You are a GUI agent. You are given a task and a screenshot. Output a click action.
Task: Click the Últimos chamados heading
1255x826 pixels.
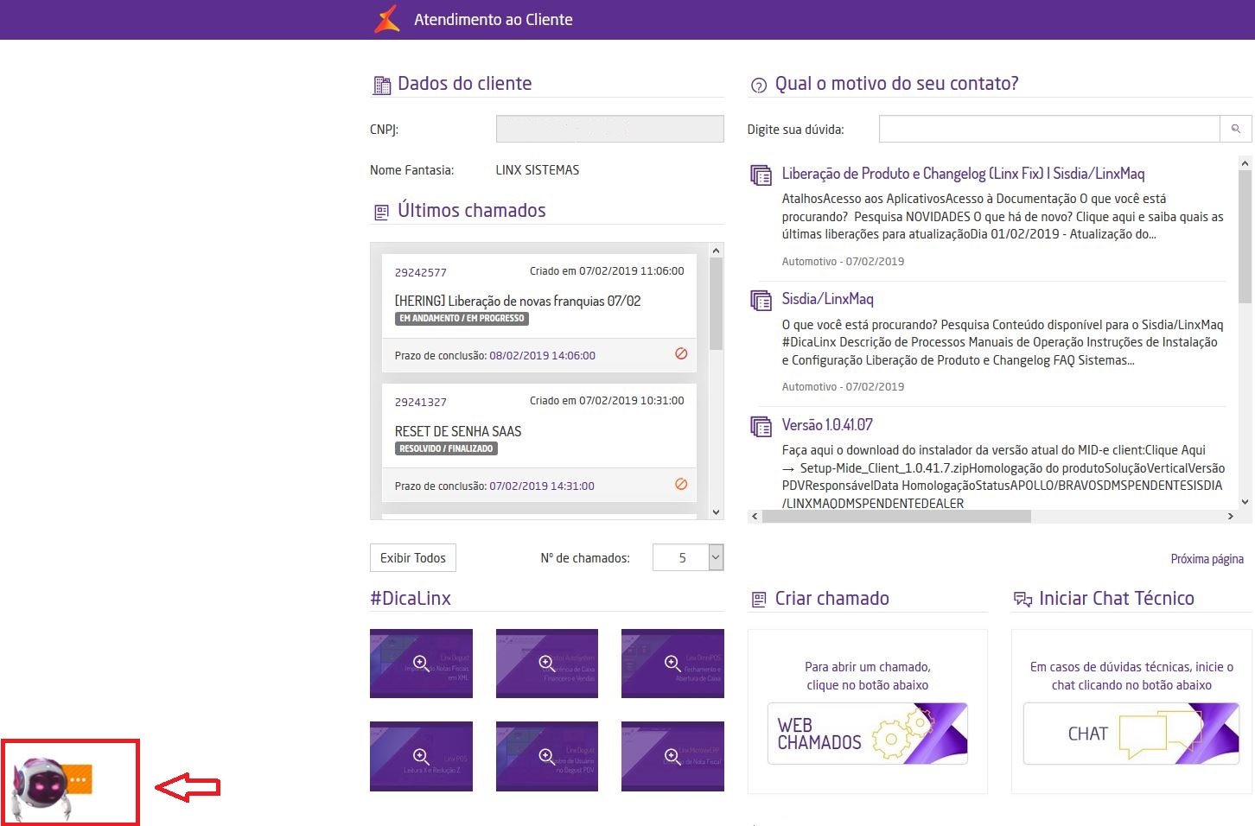472,210
